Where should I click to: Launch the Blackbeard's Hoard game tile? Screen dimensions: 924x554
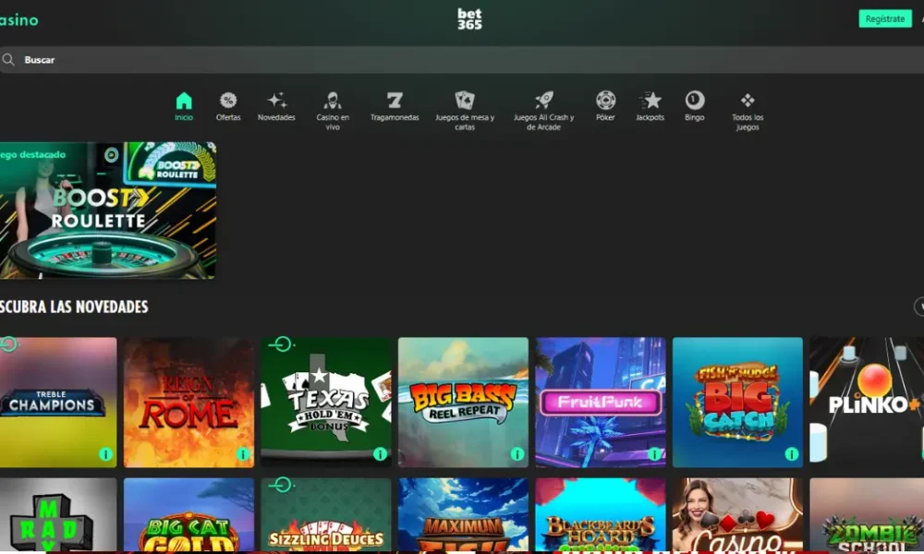pyautogui.click(x=601, y=515)
